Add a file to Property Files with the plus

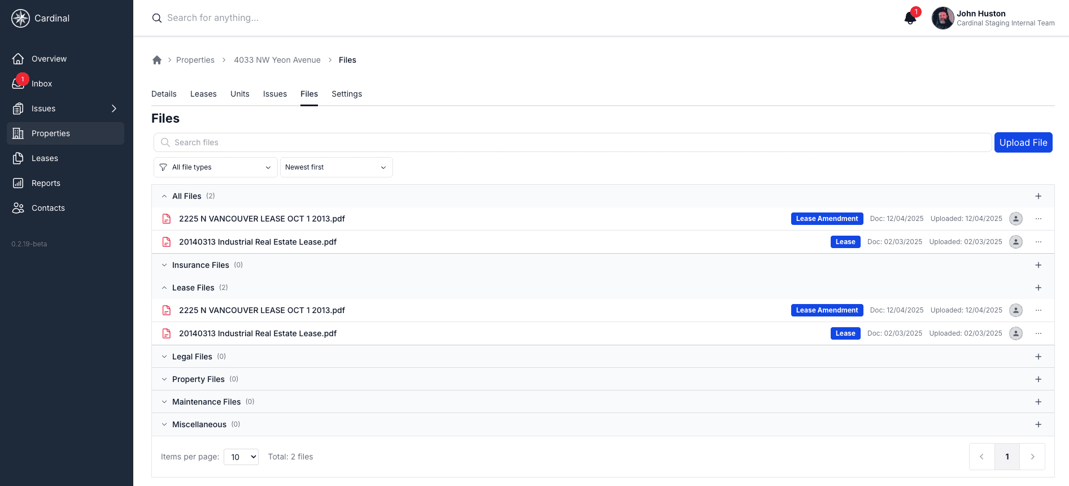[x=1038, y=379]
